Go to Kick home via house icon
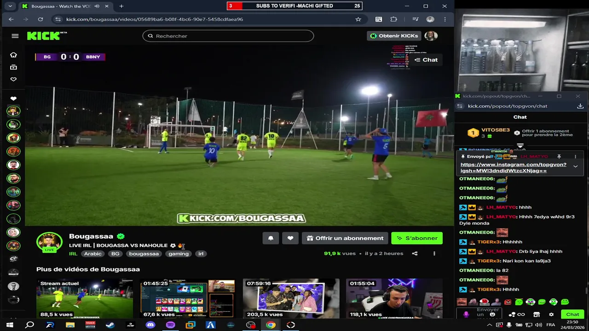Image resolution: width=589 pixels, height=331 pixels. point(13,55)
